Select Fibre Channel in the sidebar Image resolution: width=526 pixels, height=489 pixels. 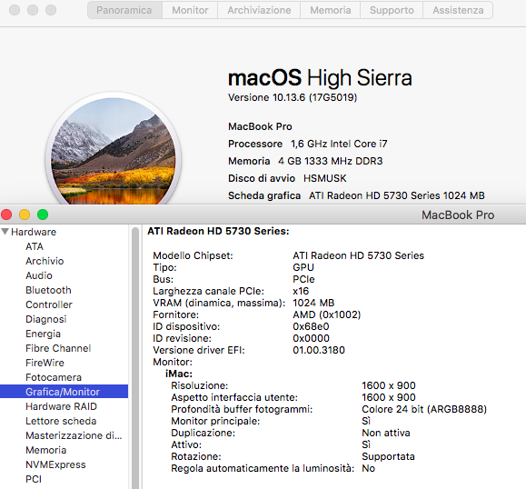pyautogui.click(x=58, y=348)
